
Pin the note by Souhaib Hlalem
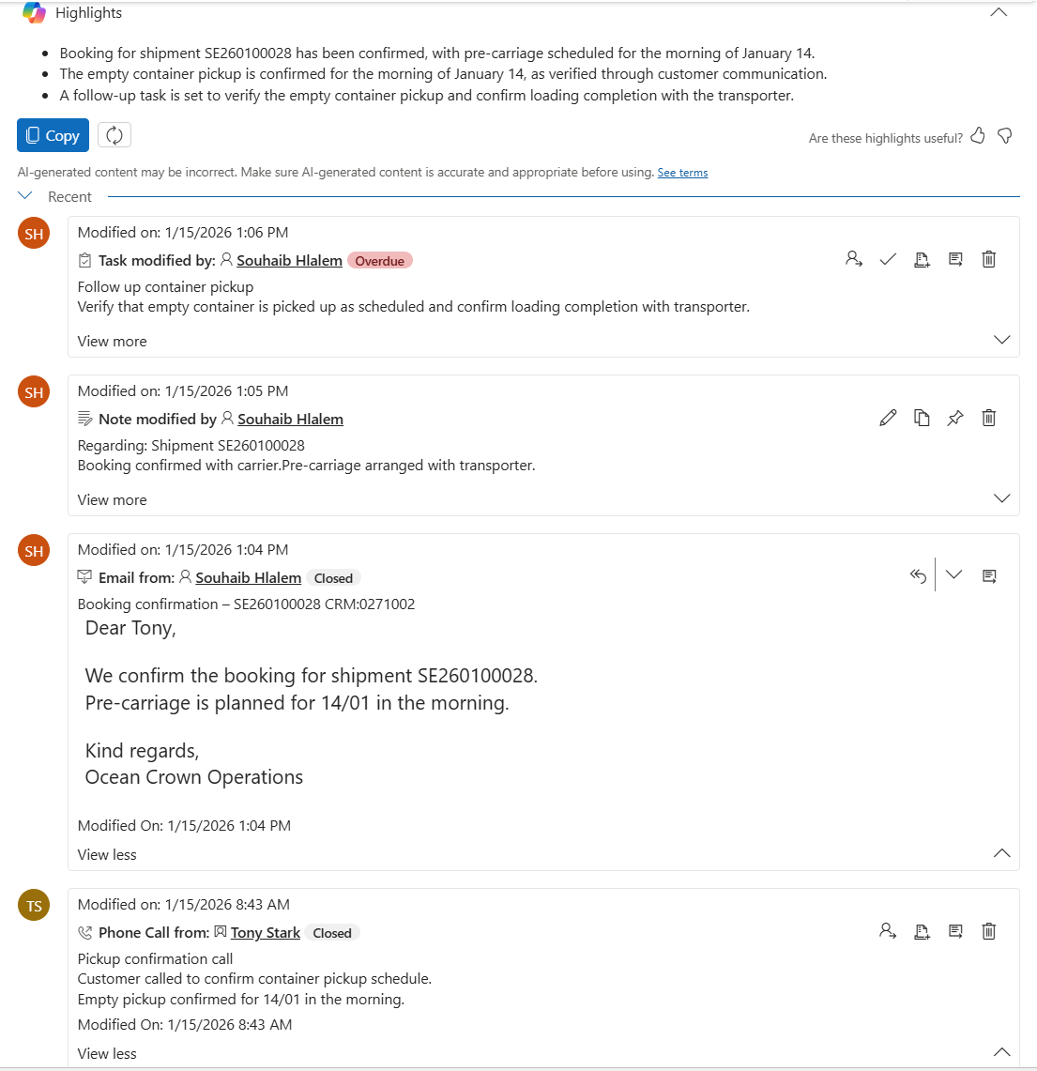pyautogui.click(x=955, y=418)
